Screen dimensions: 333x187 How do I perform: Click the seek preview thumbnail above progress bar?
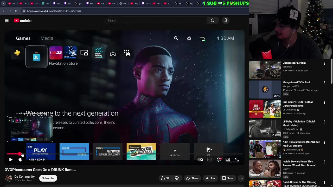pyautogui.click(x=30, y=129)
